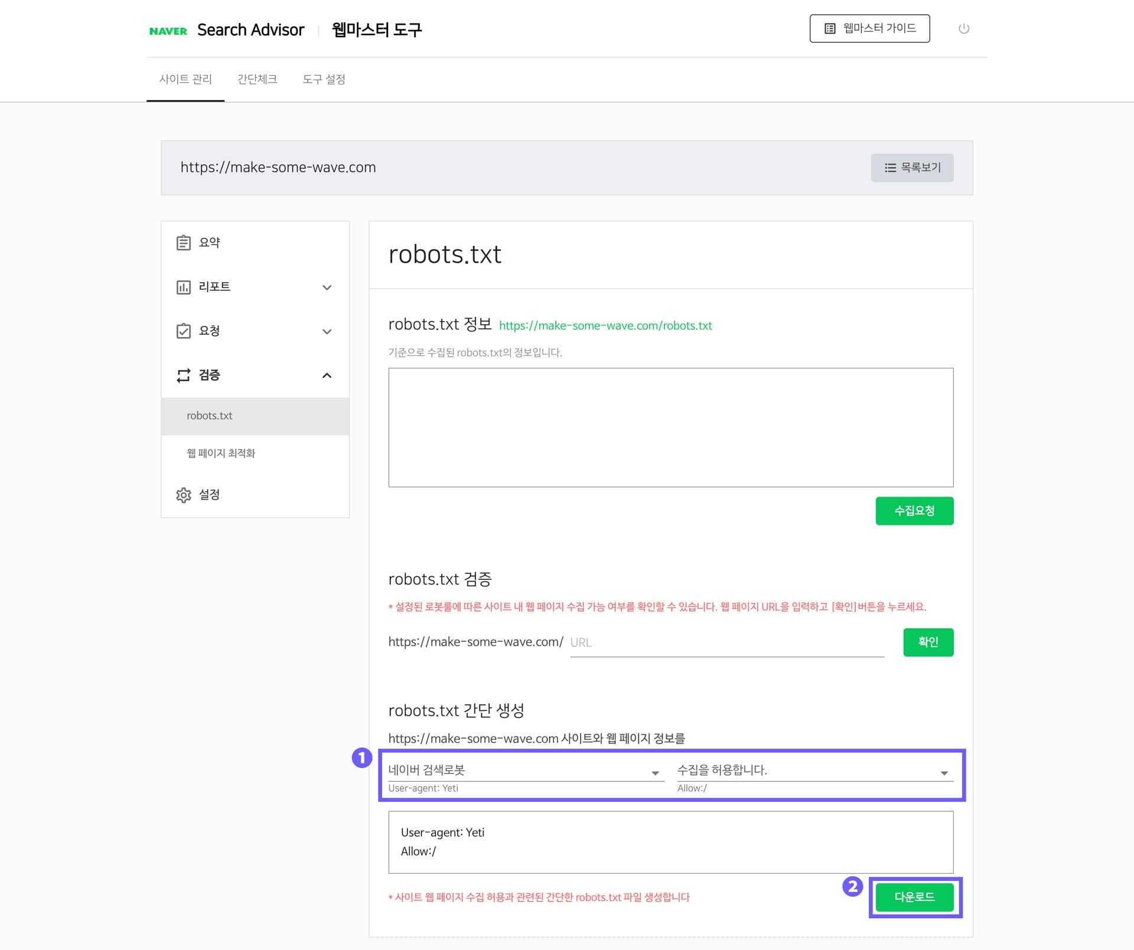The width and height of the screenshot is (1134, 950).
Task: Click the site URL https://make-some-wave.com header
Action: pos(278,168)
